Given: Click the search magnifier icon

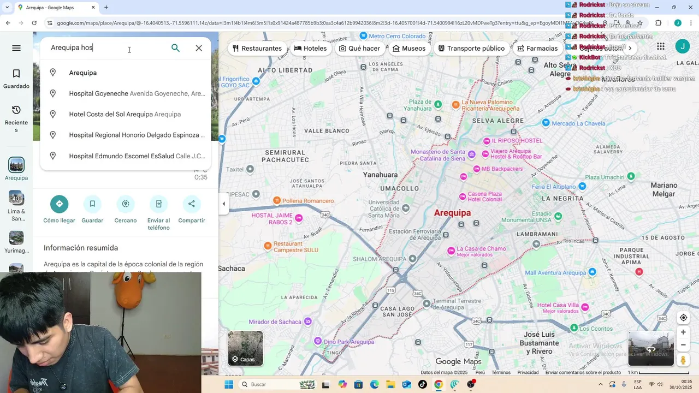Looking at the screenshot, I should point(175,48).
